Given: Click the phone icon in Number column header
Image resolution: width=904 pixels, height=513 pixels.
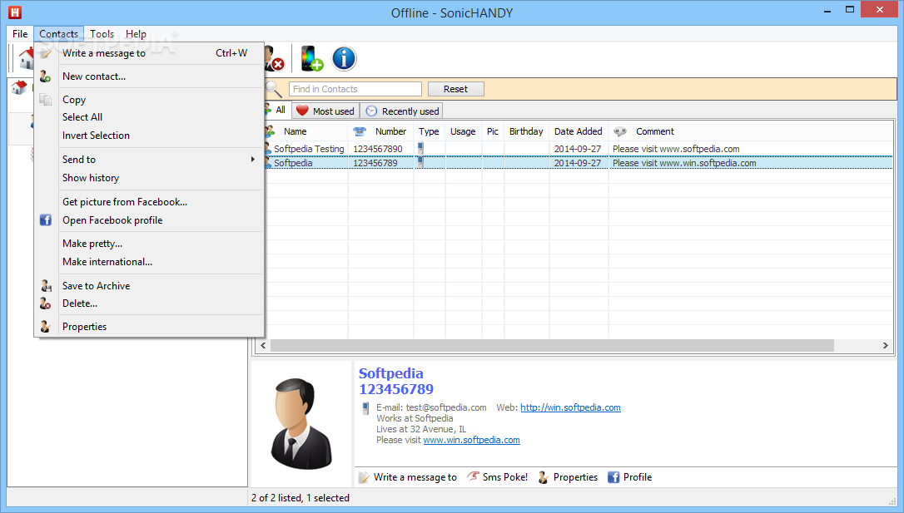Looking at the screenshot, I should [x=360, y=131].
